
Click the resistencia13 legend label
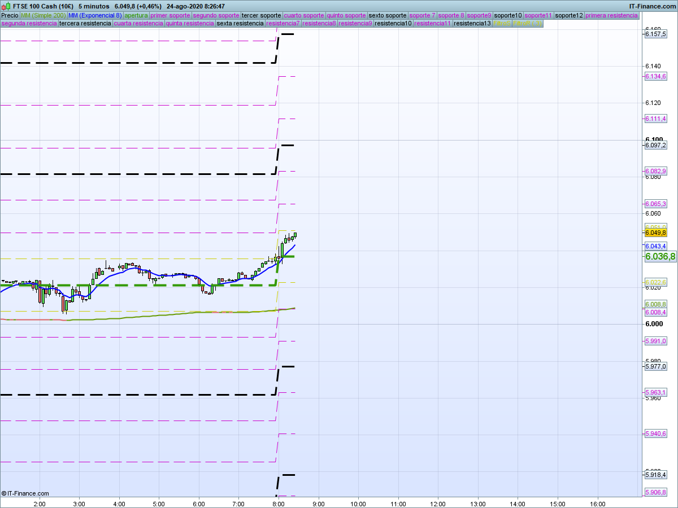472,24
